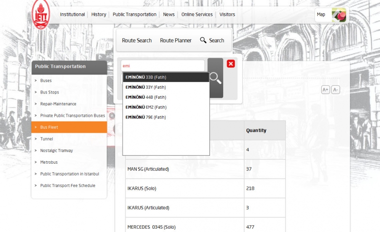This screenshot has width=380, height=232.
Task: Decrease font size with A- button
Action: click(335, 90)
